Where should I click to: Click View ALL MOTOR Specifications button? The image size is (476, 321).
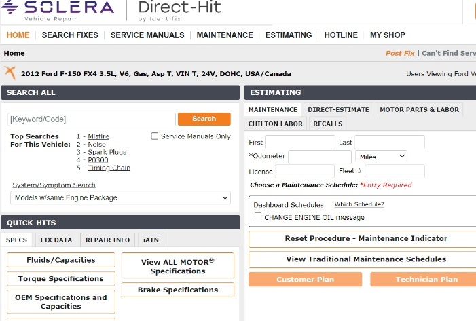click(178, 266)
